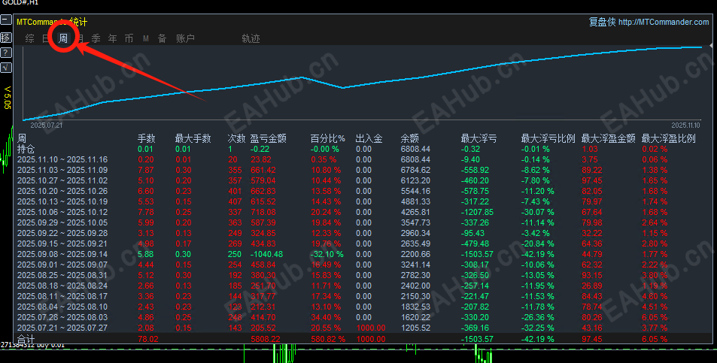This screenshot has width=717, height=363.
Task: Click the loss value -1040.48
Action: pyautogui.click(x=266, y=254)
